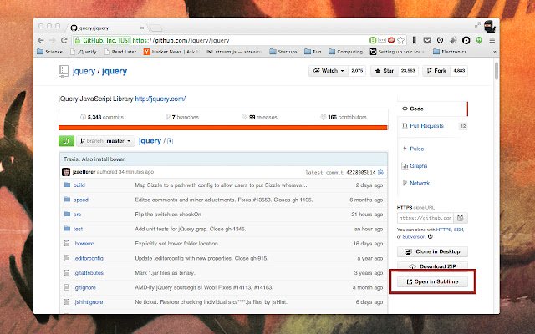Click the Open in Sublime button
535x334 pixels.
point(432,281)
